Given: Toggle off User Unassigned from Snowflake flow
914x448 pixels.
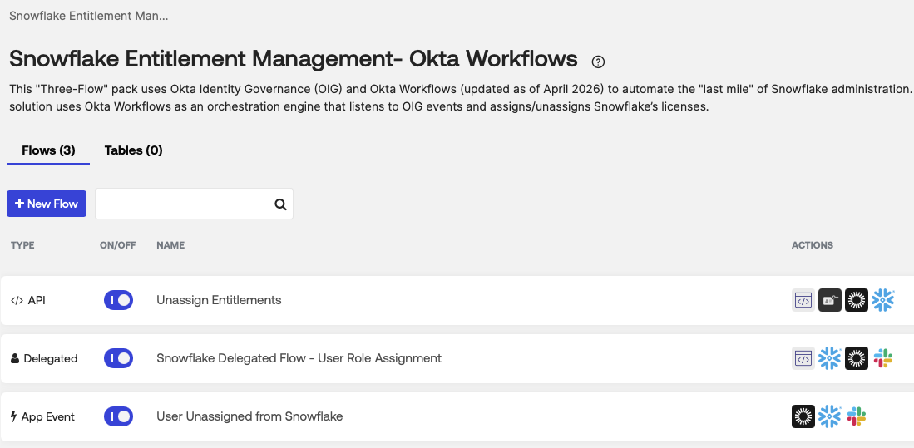Looking at the screenshot, I should (118, 416).
